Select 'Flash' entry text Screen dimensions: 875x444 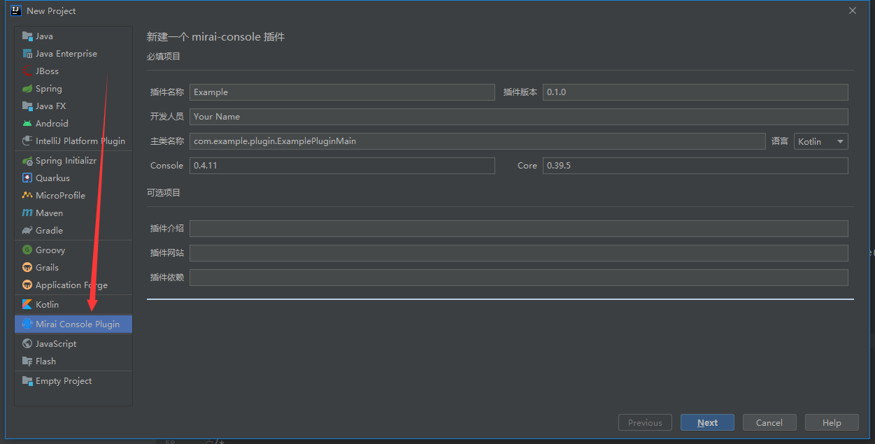click(x=45, y=361)
